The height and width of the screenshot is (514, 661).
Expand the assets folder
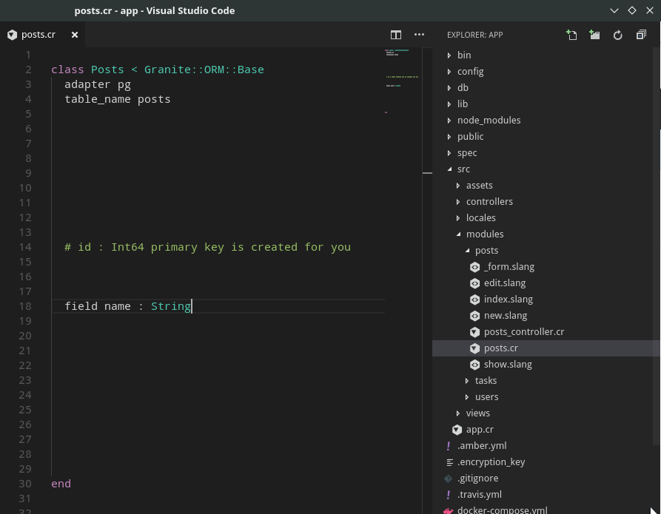pos(457,186)
